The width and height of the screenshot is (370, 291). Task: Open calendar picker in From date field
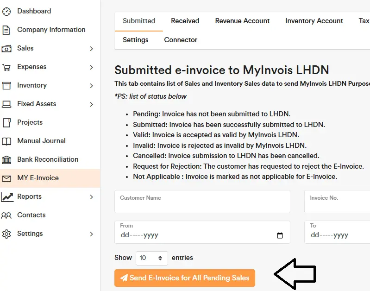280,235
